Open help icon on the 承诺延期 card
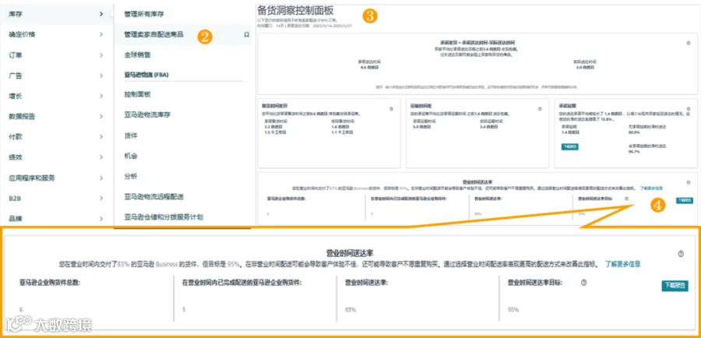The height and width of the screenshot is (338, 701). (x=688, y=109)
